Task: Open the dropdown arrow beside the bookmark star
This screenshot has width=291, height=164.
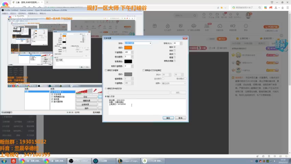Action: click(x=226, y=8)
